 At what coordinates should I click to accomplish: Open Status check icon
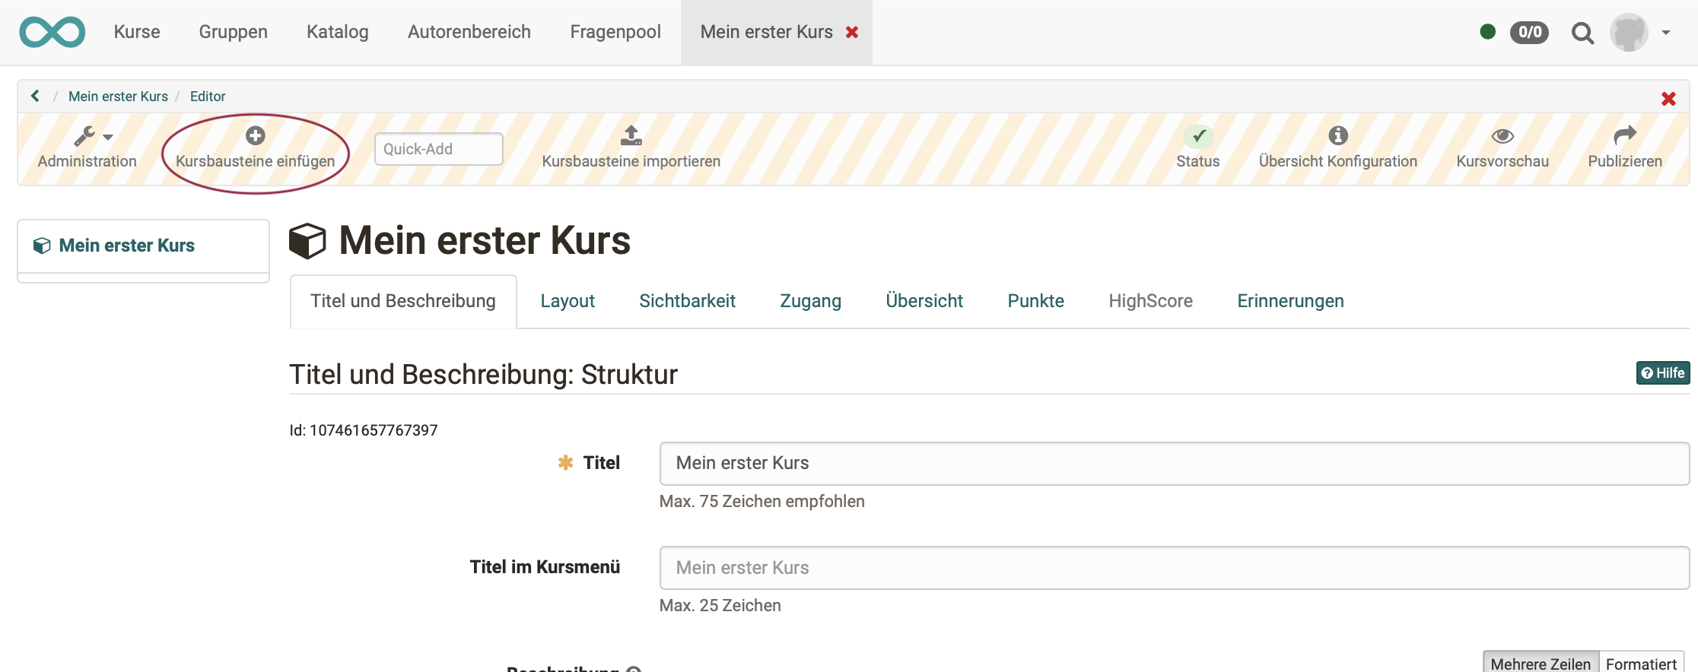pos(1198,136)
